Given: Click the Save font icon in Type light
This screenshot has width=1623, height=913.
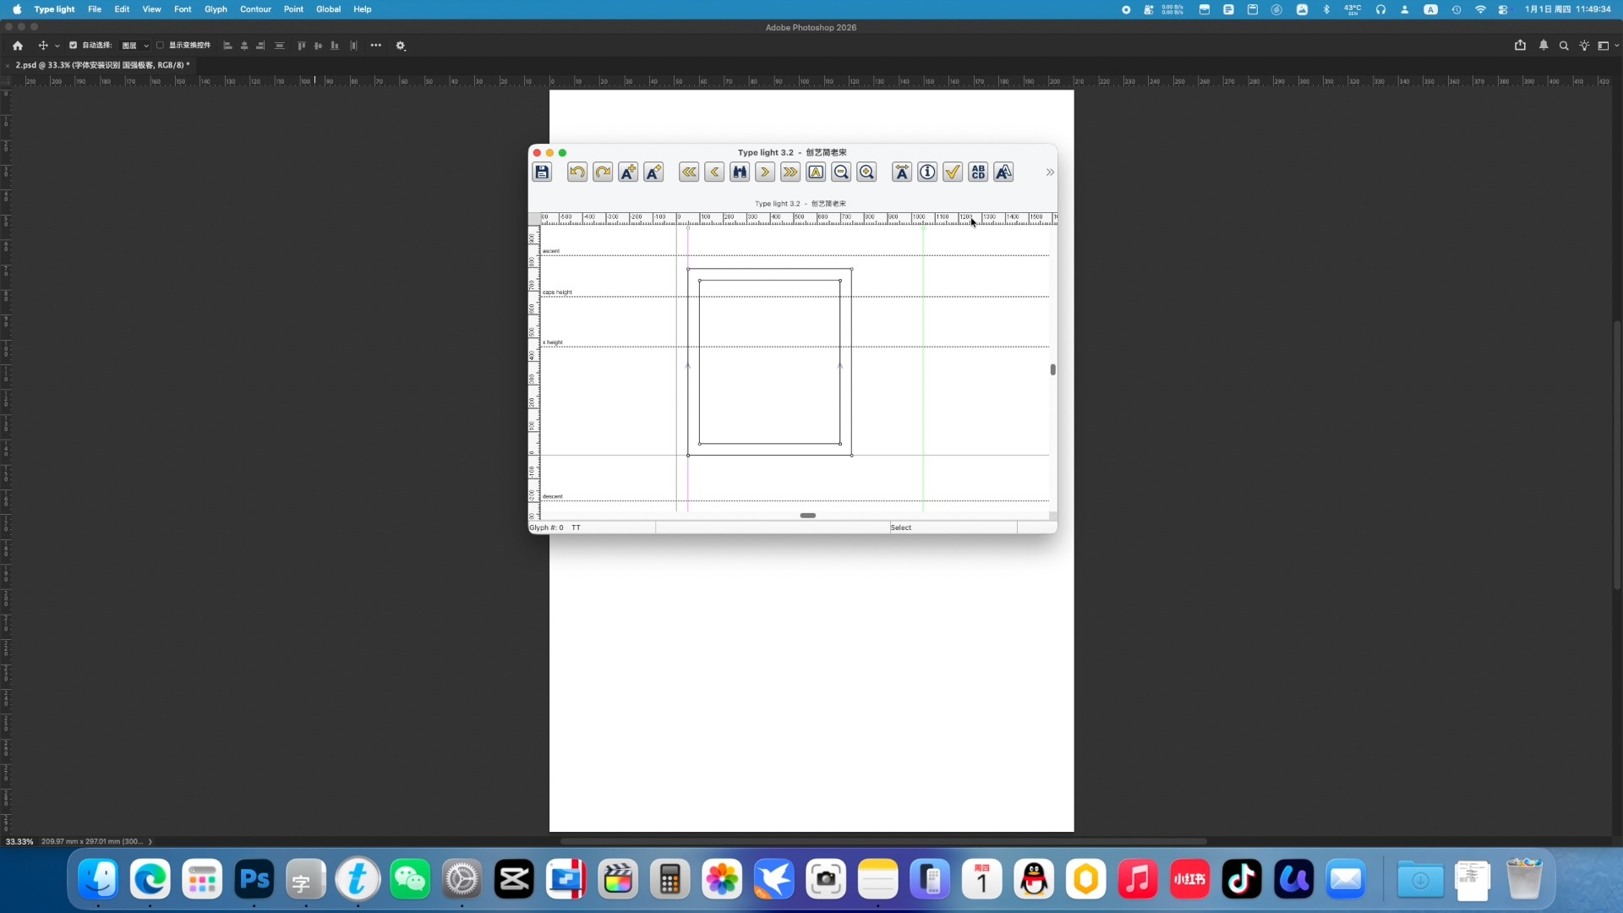Looking at the screenshot, I should [542, 172].
